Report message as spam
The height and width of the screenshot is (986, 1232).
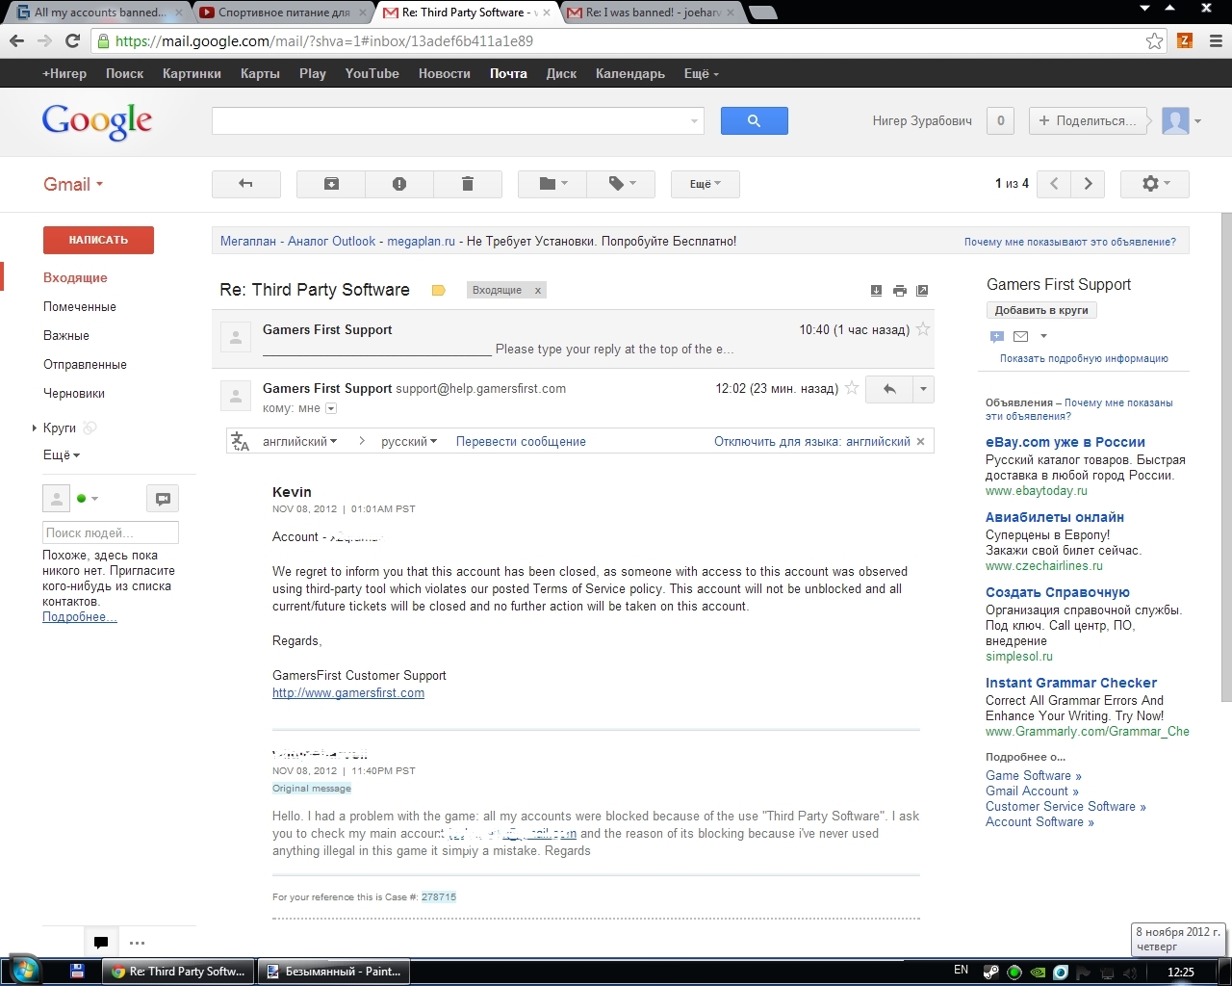399,184
